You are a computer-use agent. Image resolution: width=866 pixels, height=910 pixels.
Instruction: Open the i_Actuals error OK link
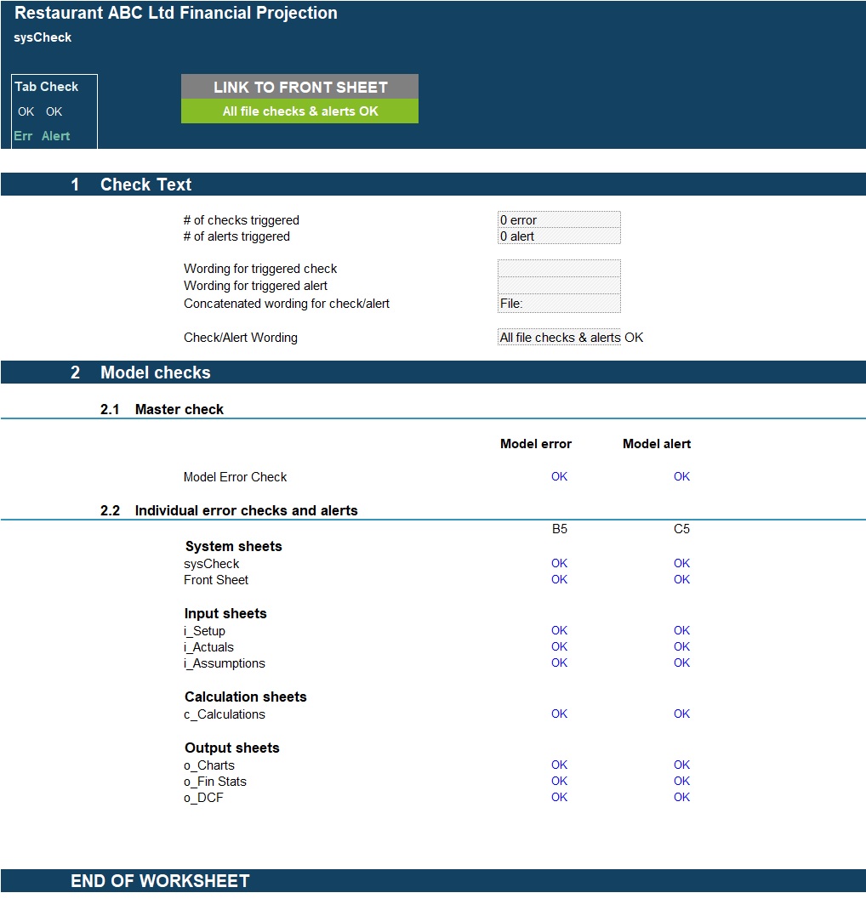coord(560,646)
